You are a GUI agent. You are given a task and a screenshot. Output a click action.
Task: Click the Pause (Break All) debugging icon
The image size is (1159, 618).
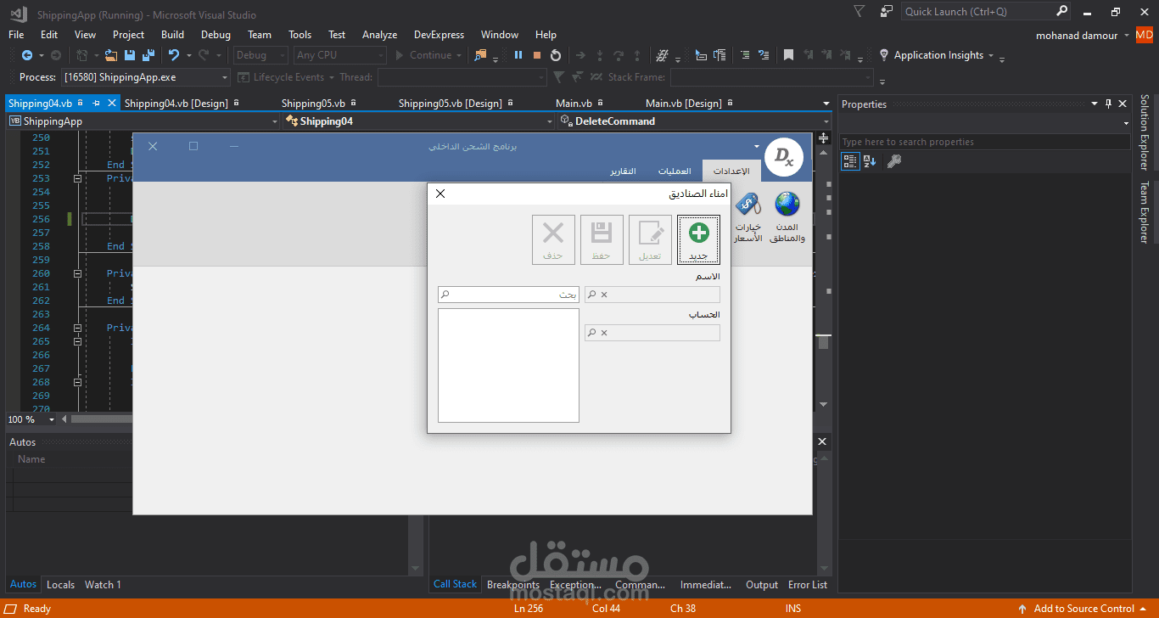click(x=518, y=55)
